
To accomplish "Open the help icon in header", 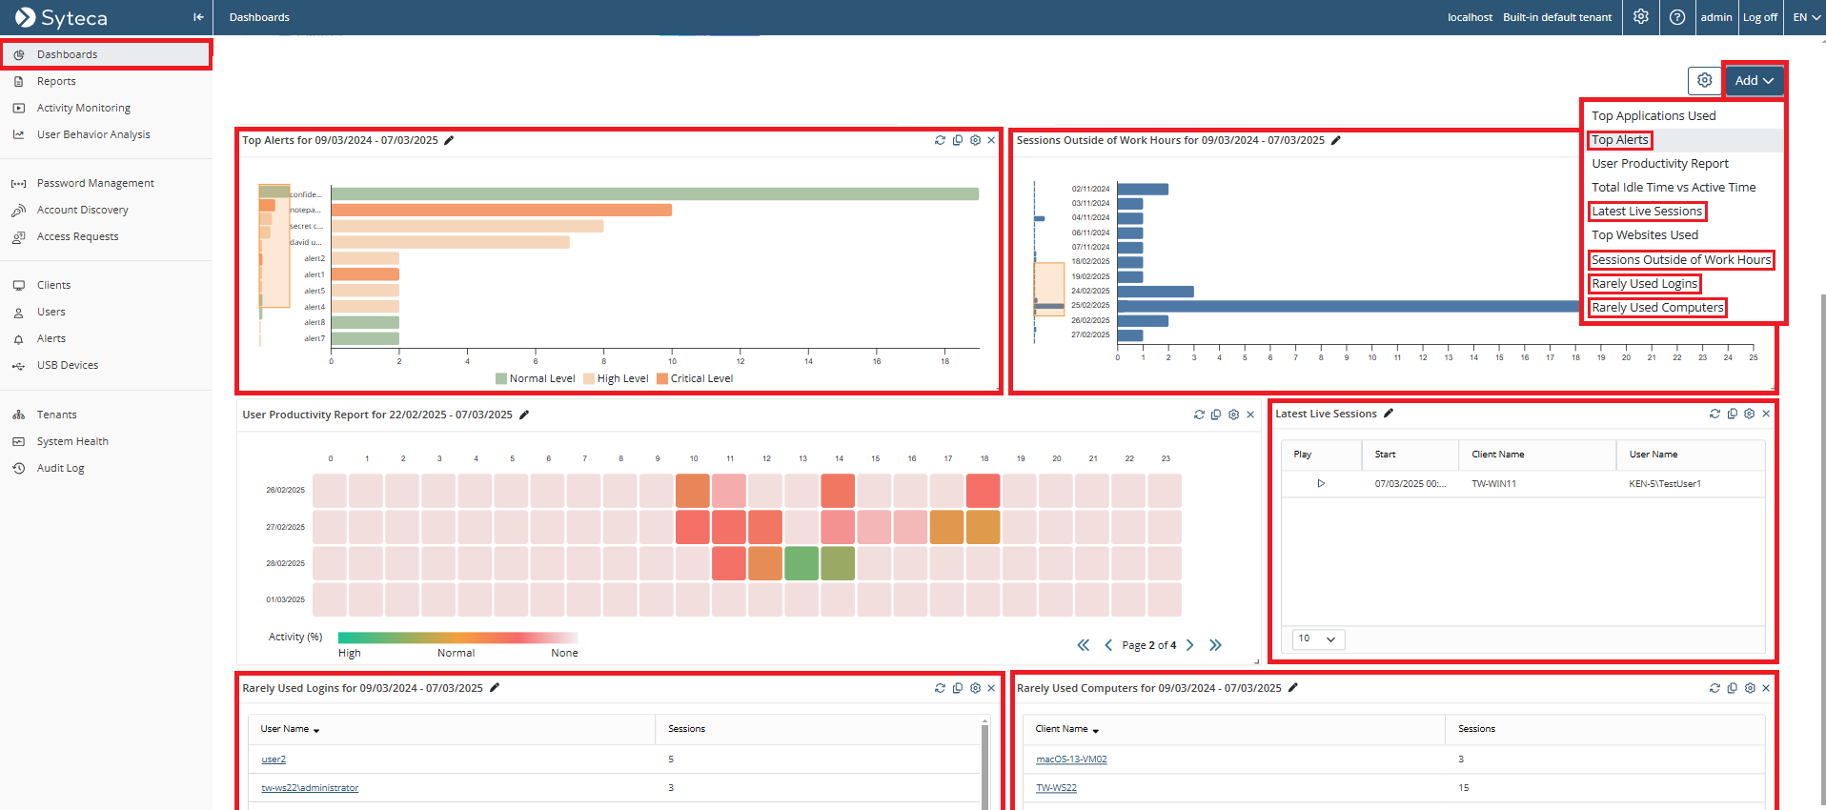I will [1677, 17].
